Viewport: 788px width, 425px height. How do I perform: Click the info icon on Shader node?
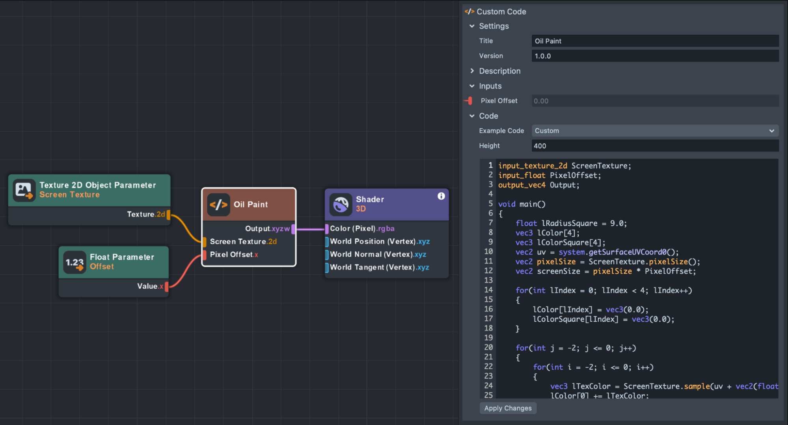[441, 196]
